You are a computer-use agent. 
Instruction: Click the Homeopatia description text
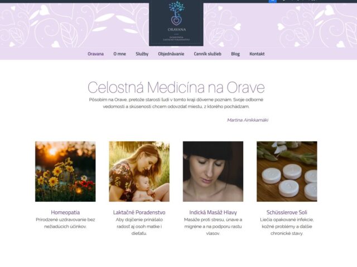[x=65, y=223]
